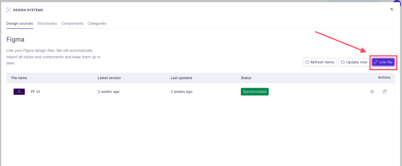402x166 pixels.
Task: Switch to the Storybooks tab
Action: (x=47, y=23)
